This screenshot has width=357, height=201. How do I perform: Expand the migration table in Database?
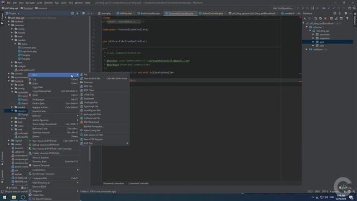pos(313,39)
